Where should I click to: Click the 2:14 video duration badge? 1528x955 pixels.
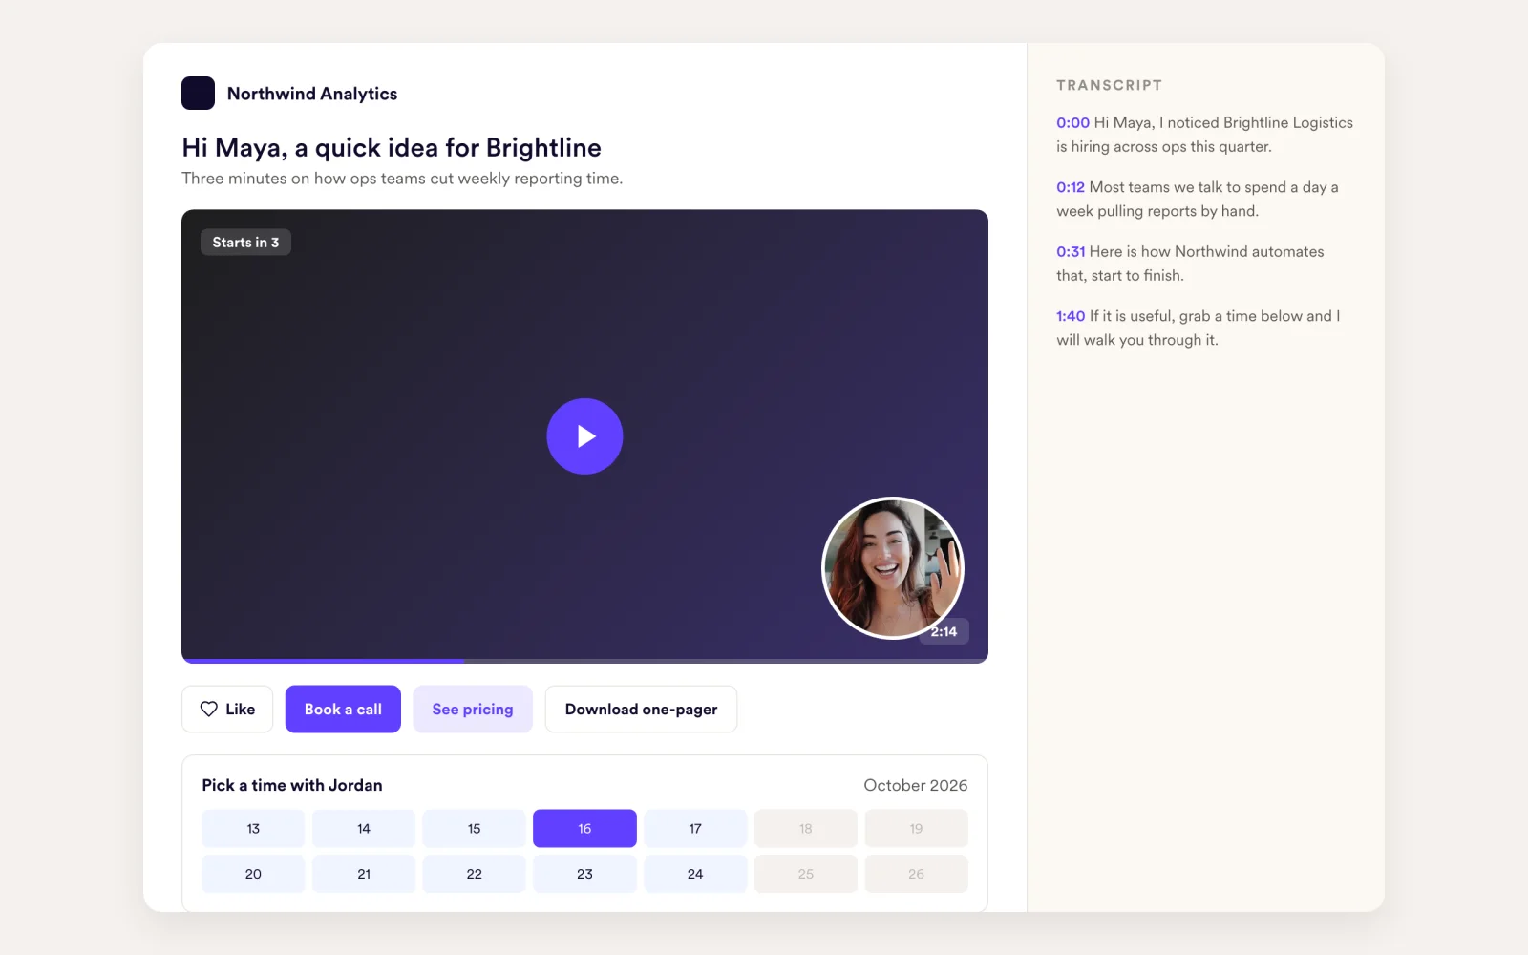coord(944,631)
